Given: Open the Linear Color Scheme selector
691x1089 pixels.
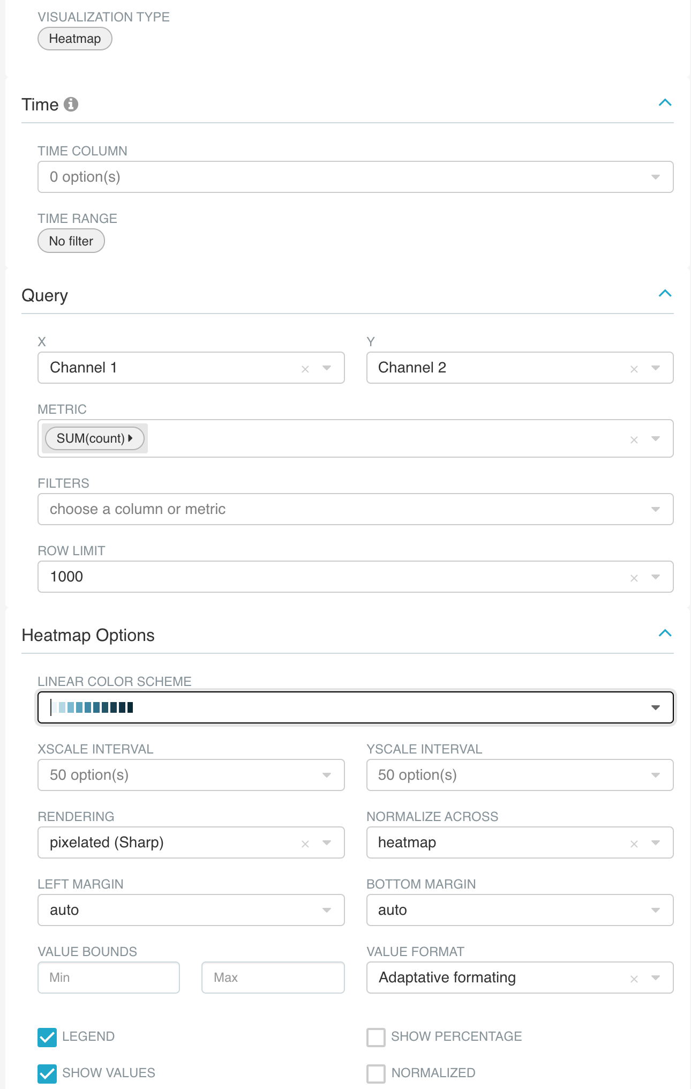Looking at the screenshot, I should (355, 707).
